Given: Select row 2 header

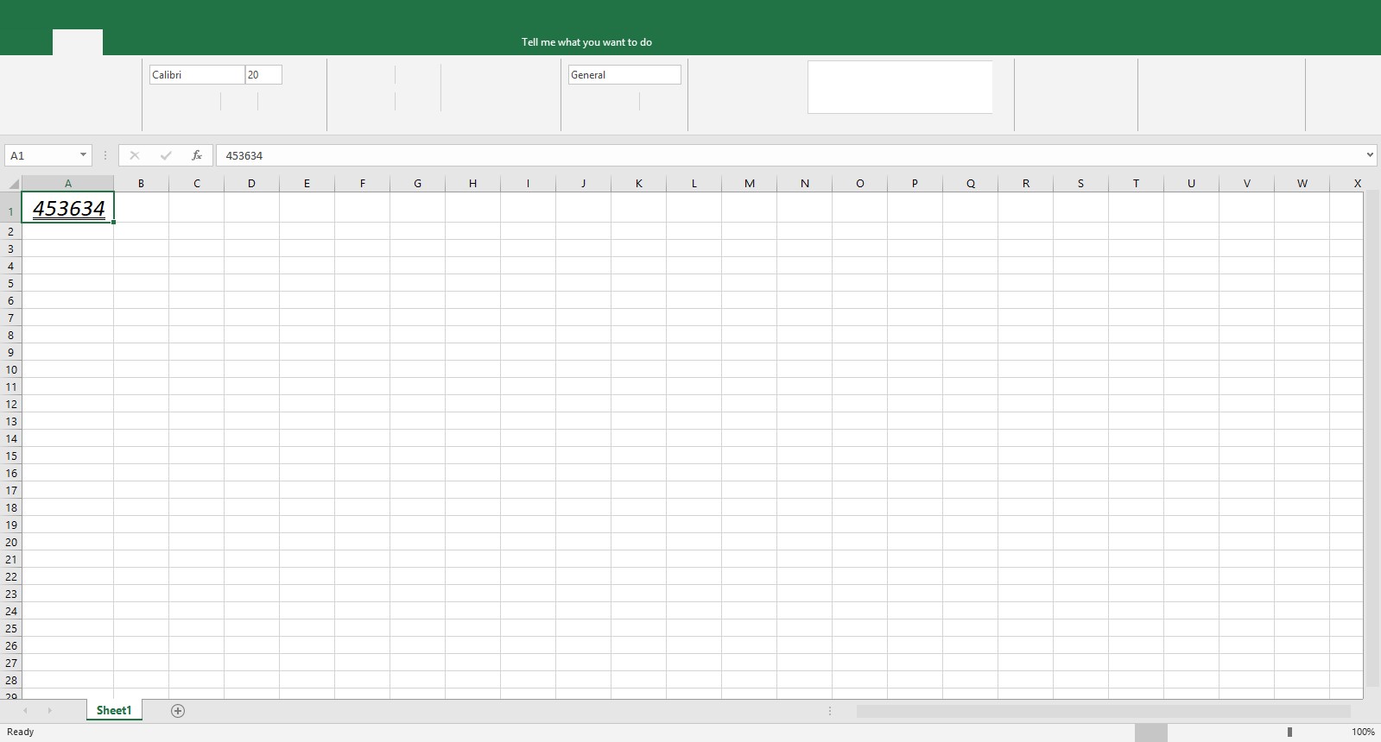Looking at the screenshot, I should click(10, 231).
